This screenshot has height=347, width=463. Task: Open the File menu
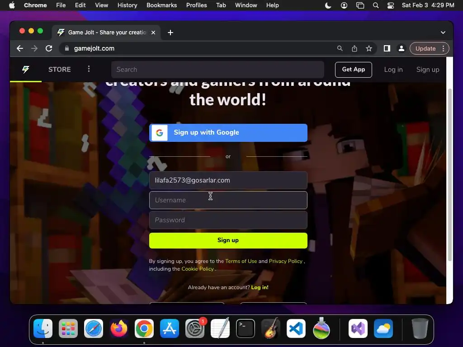click(x=61, y=5)
